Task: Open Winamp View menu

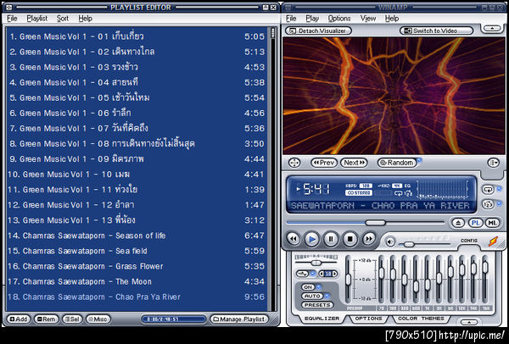Action: [368, 19]
